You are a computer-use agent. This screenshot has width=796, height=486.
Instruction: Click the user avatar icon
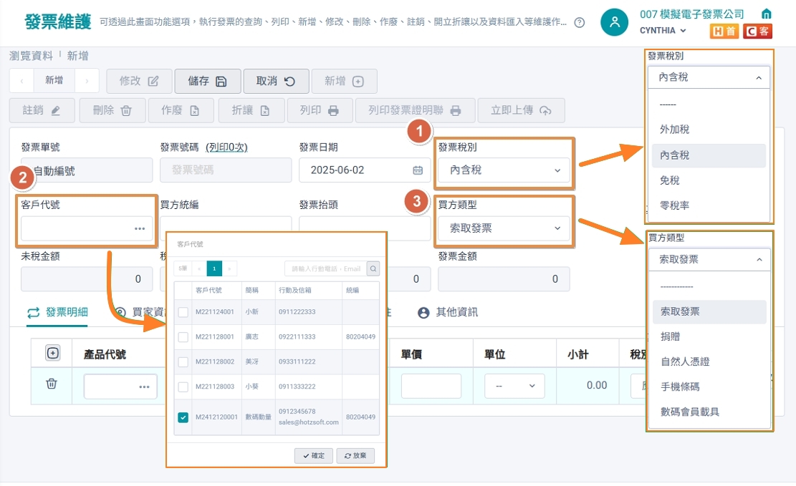[614, 21]
